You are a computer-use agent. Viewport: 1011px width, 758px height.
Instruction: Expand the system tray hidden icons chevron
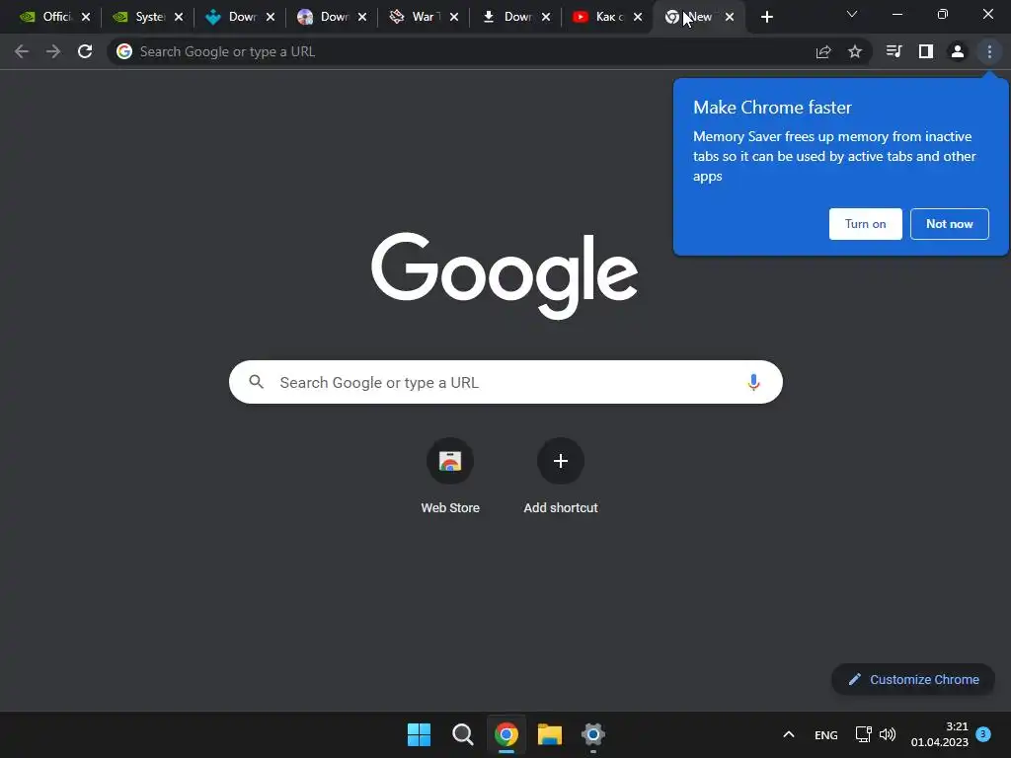788,734
